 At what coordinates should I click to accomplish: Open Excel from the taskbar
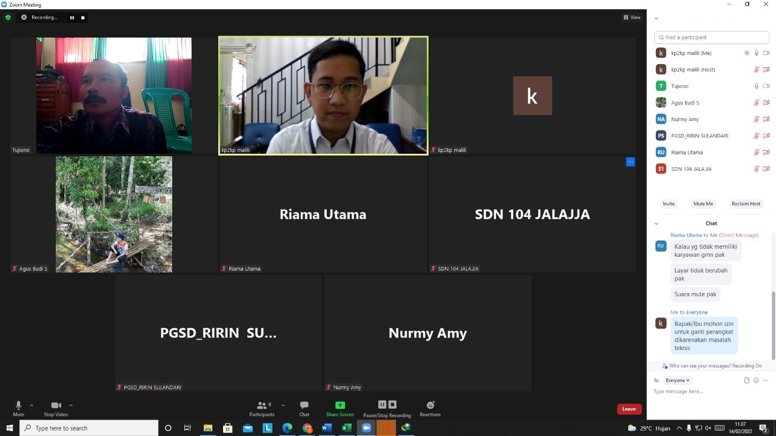click(x=346, y=428)
